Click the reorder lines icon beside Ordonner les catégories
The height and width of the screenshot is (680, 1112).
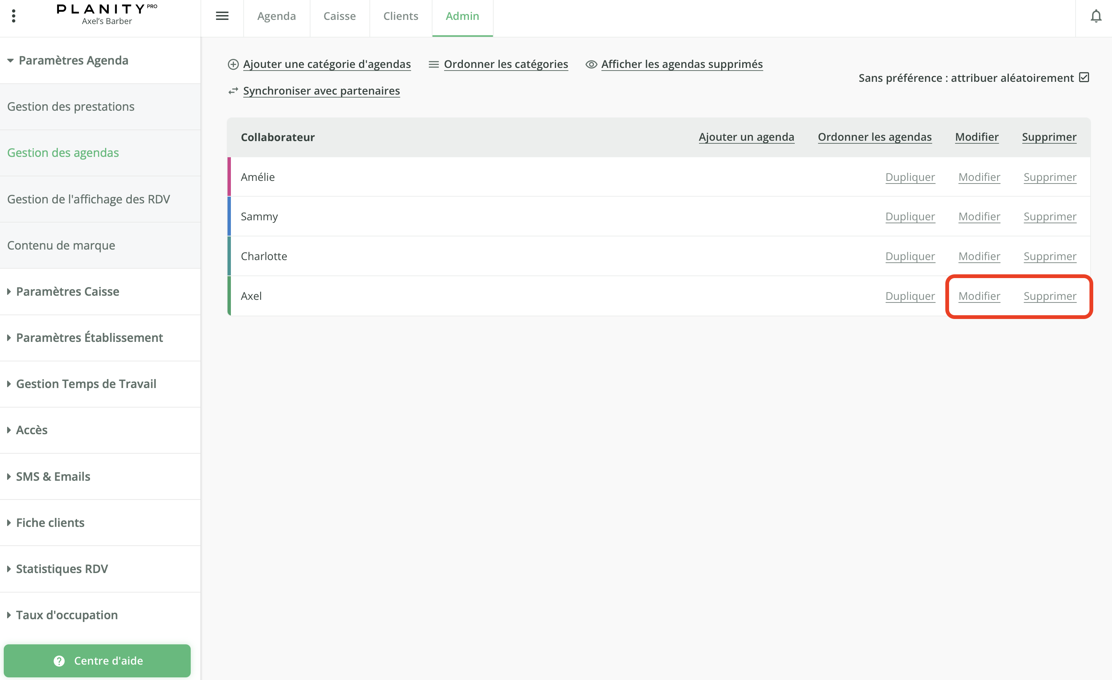pyautogui.click(x=433, y=65)
